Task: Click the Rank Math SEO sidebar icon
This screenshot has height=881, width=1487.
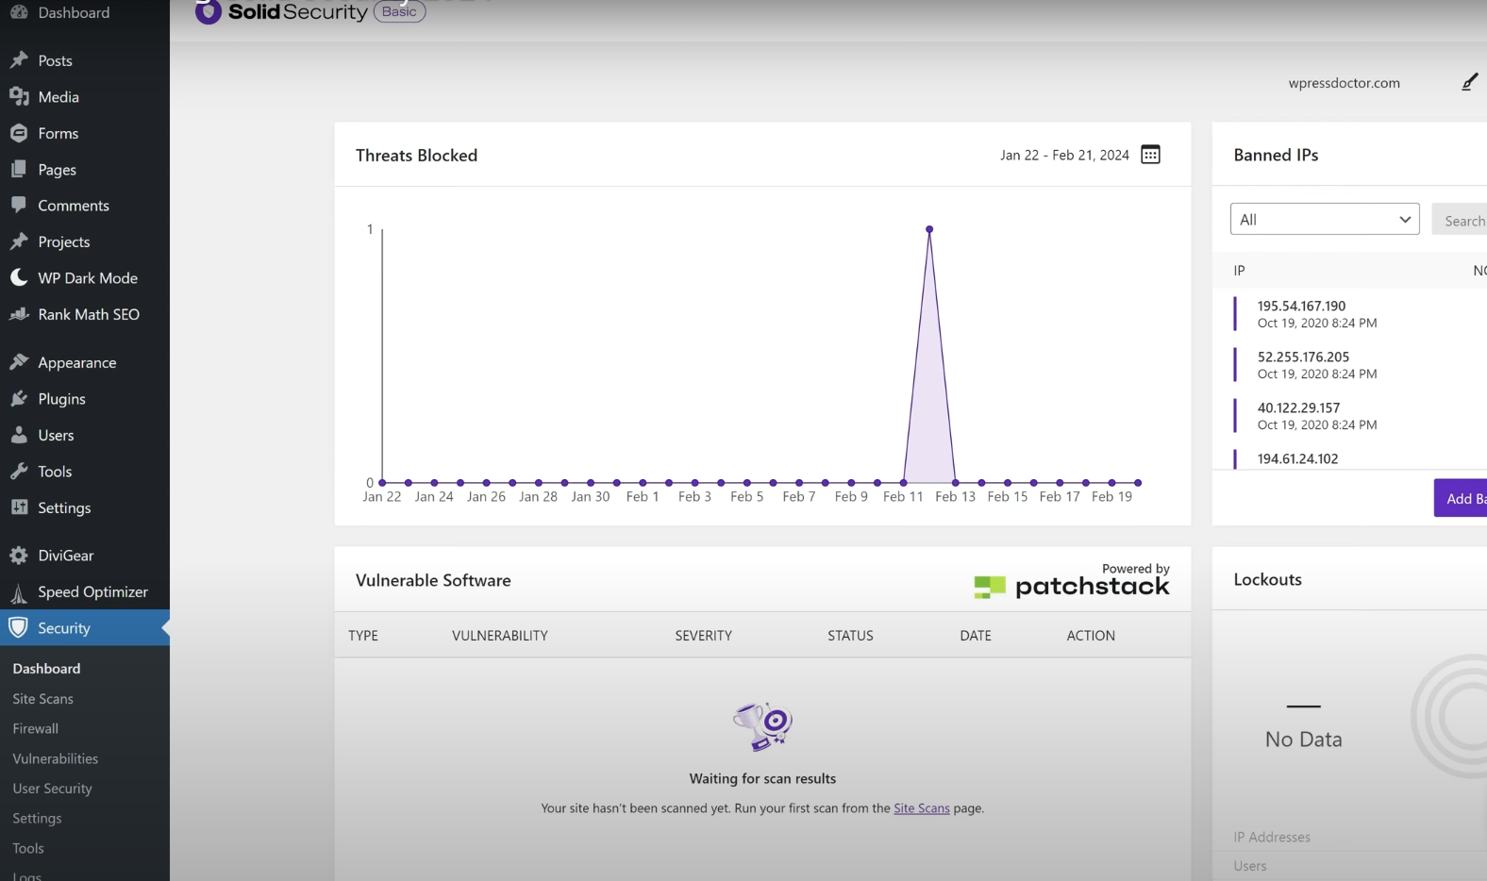Action: (x=19, y=314)
